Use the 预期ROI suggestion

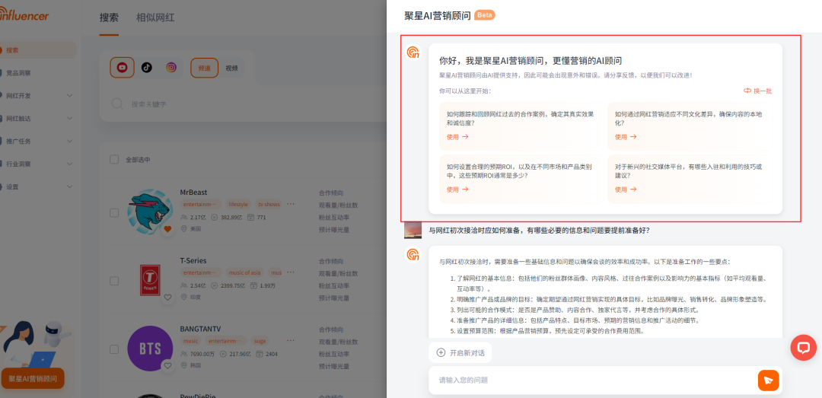point(521,179)
